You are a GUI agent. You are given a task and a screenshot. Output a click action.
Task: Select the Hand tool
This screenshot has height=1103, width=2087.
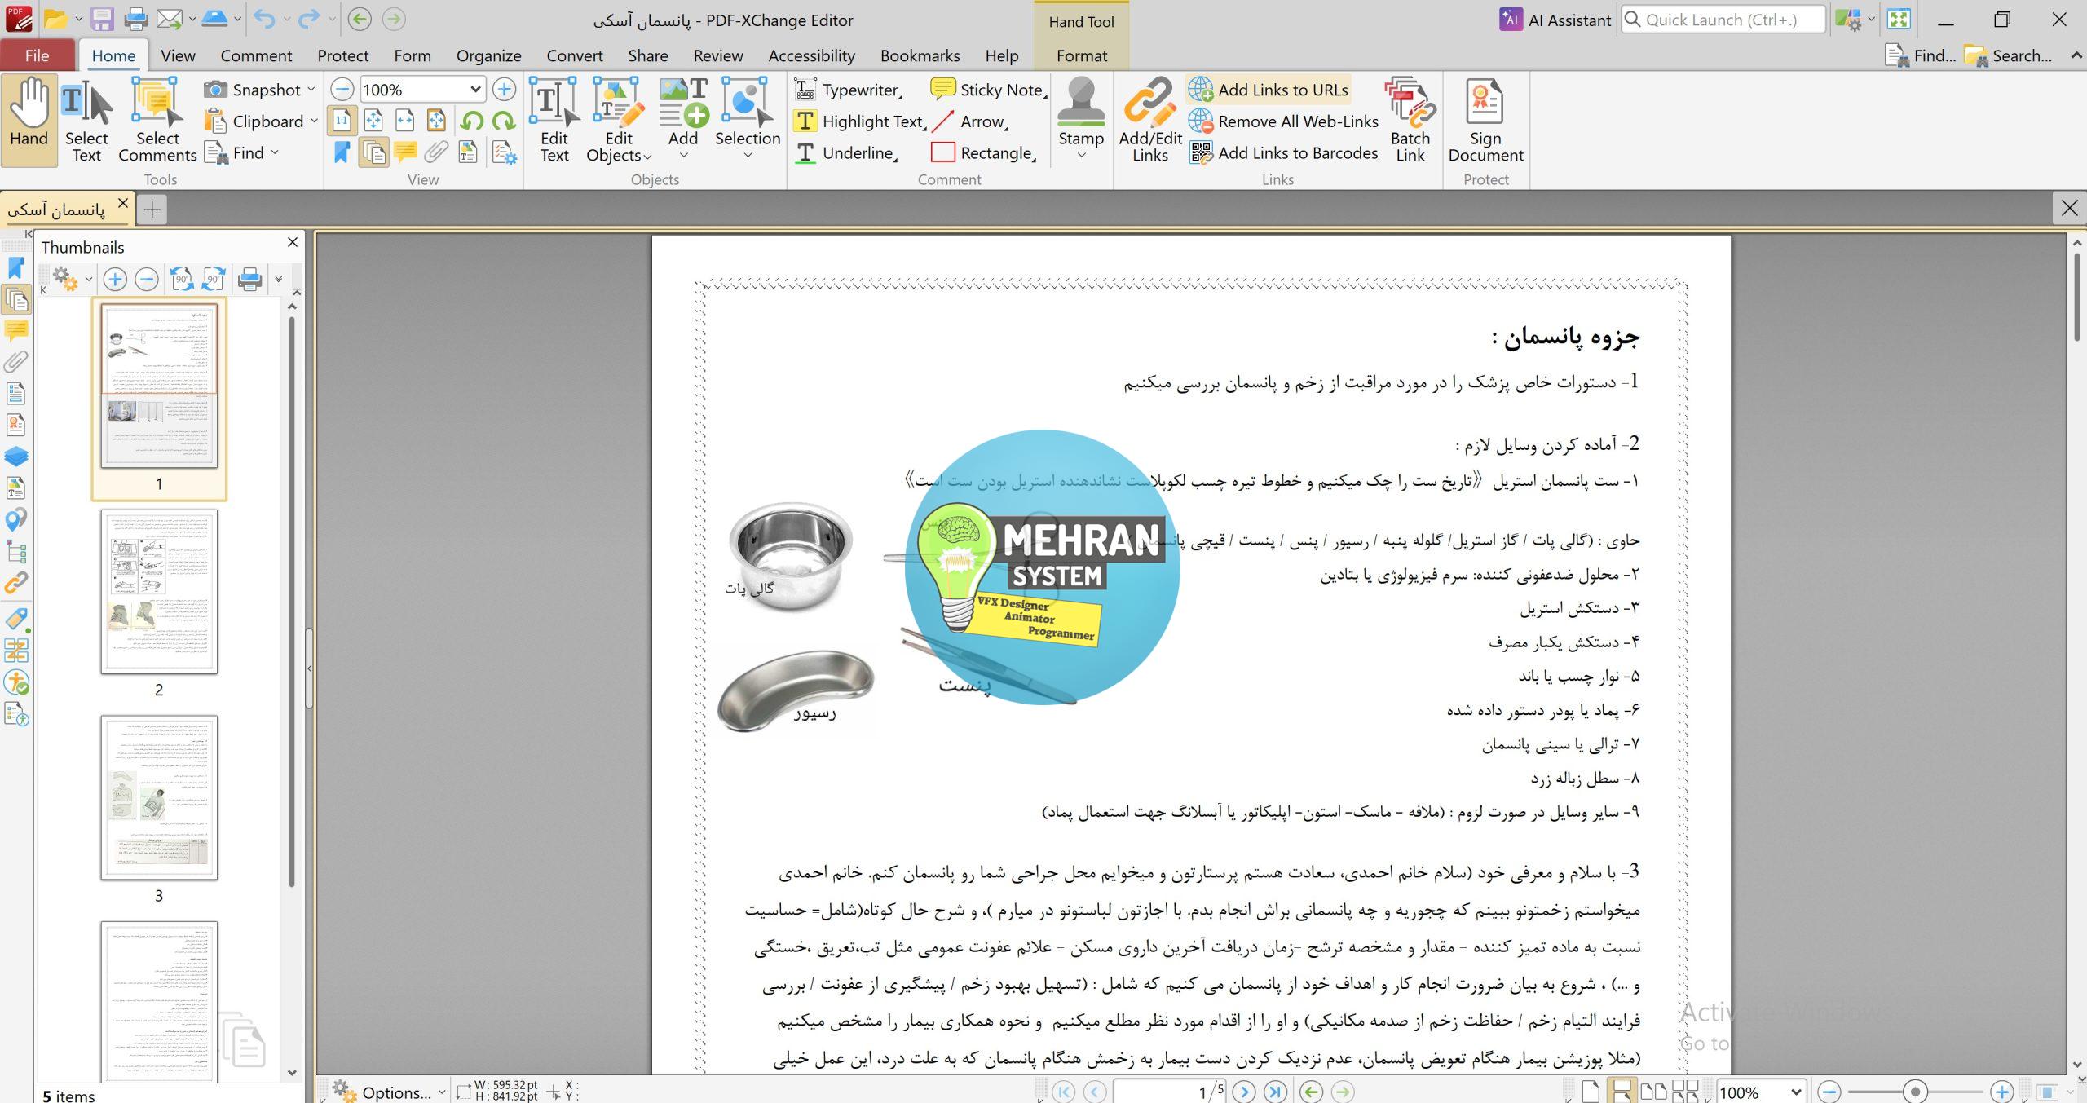click(x=29, y=119)
